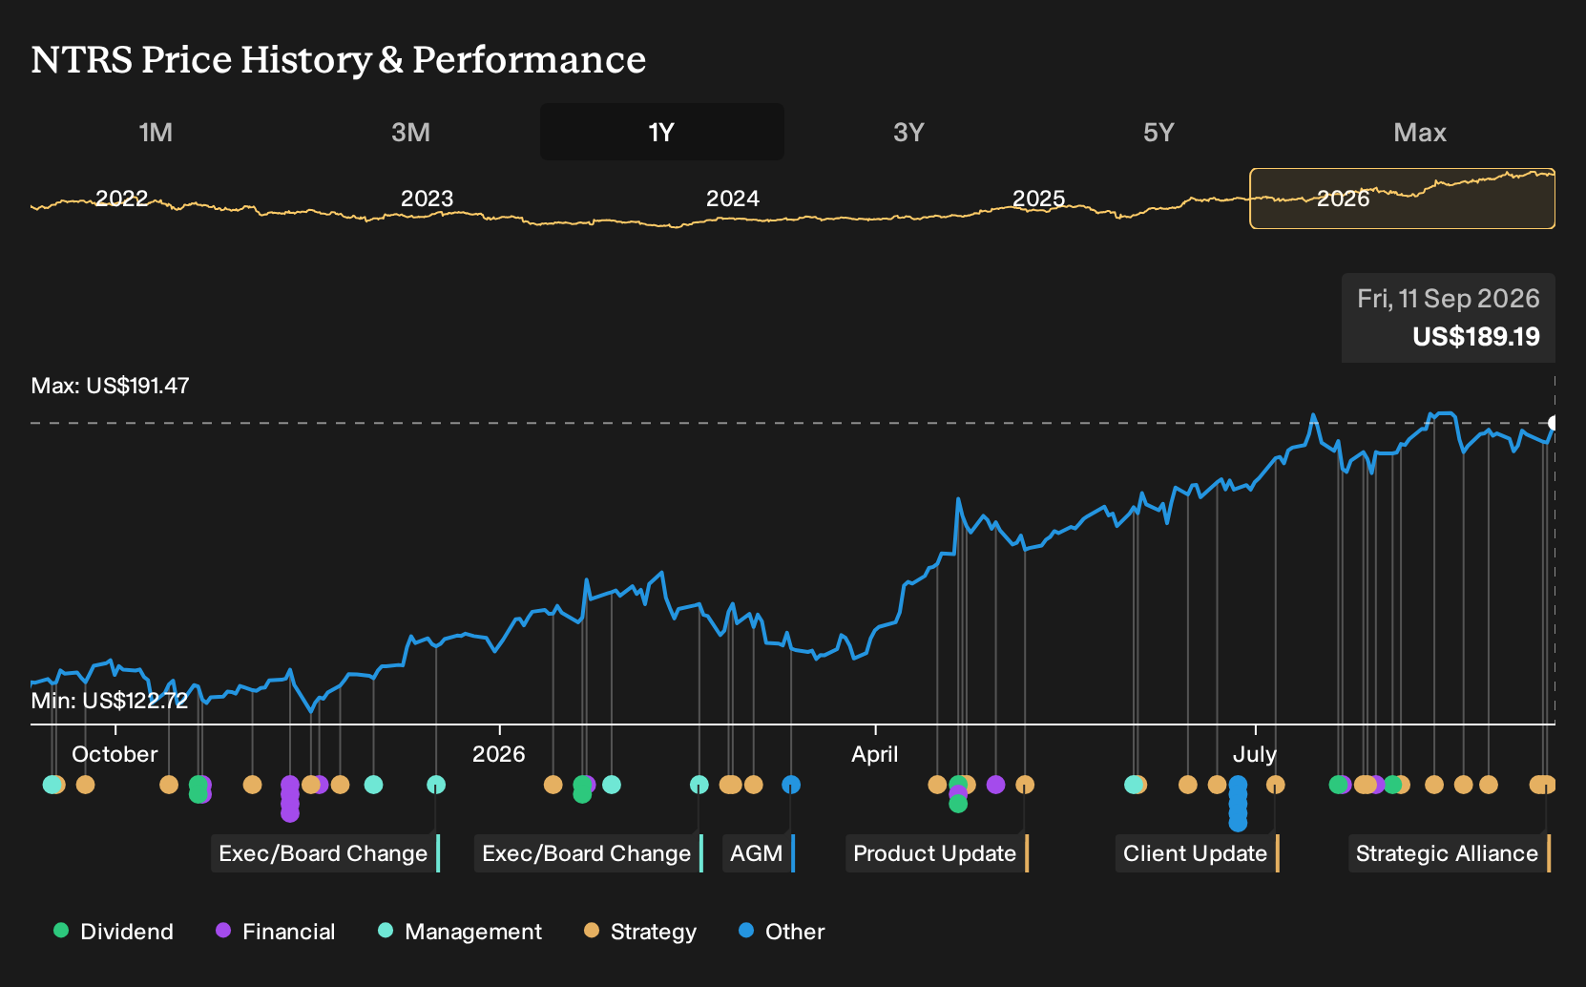Viewport: 1586px width, 987px height.
Task: Click the Strategy dot above Client Update label
Action: (x=1275, y=785)
